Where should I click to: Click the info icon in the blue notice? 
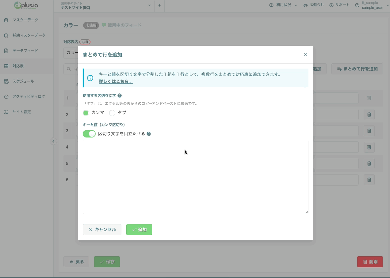click(90, 78)
